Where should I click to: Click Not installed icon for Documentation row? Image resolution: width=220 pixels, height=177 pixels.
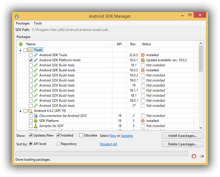click(x=143, y=116)
